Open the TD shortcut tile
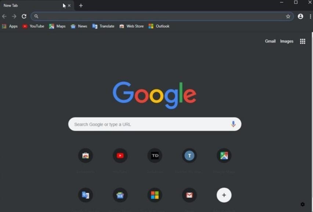Screen dimensions: 313x212 (155, 156)
